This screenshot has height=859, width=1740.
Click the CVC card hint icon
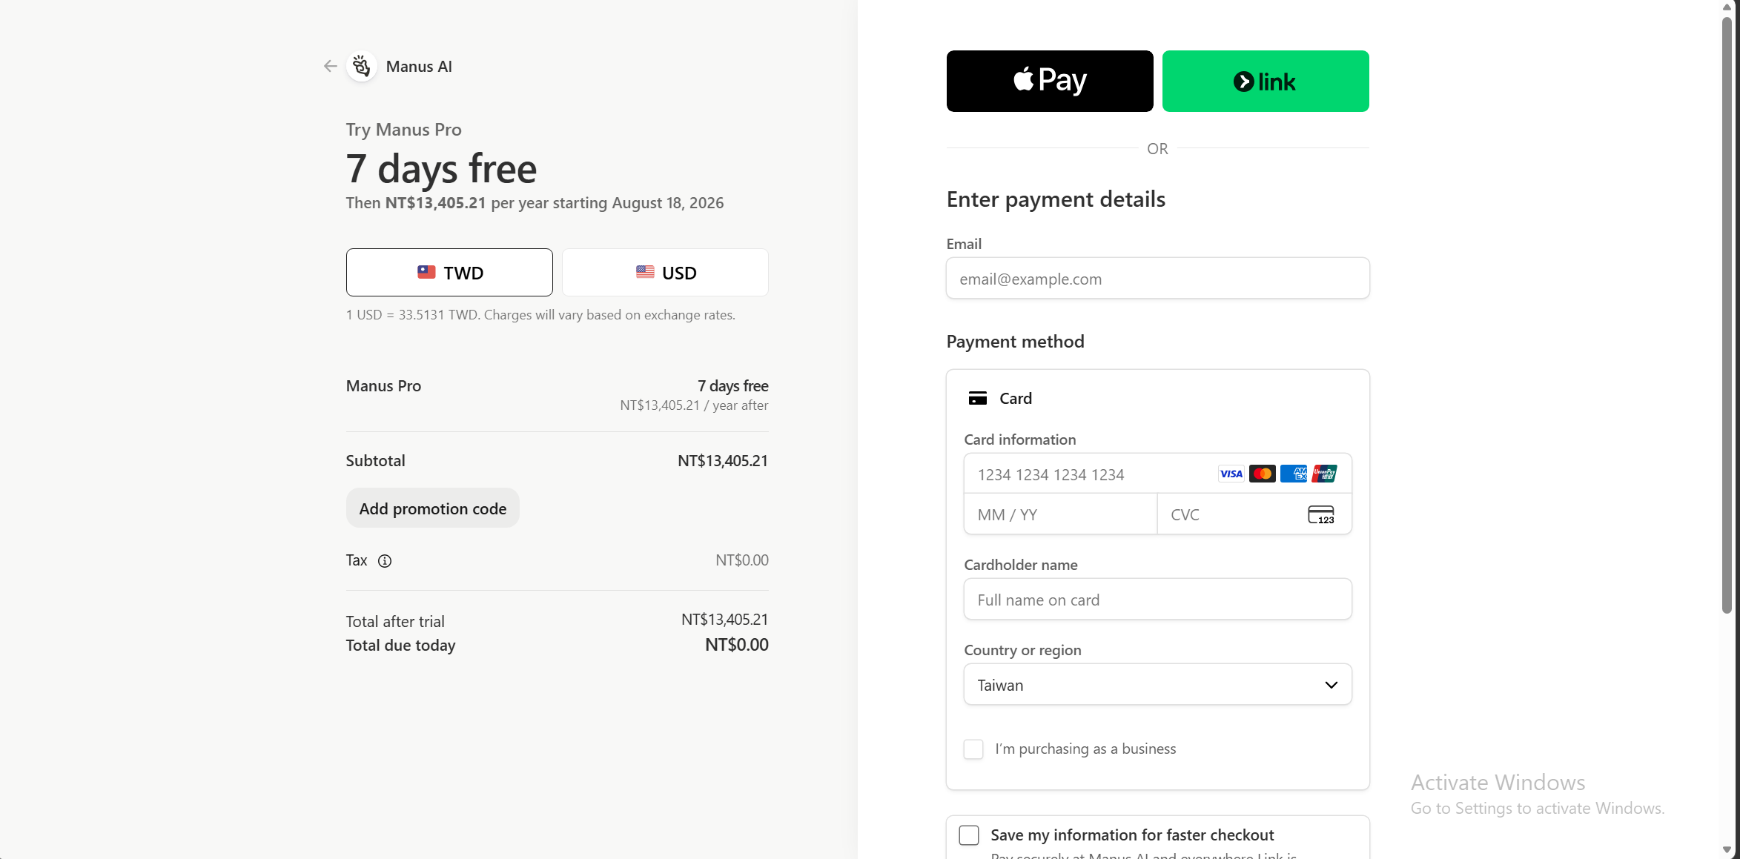[x=1321, y=515]
